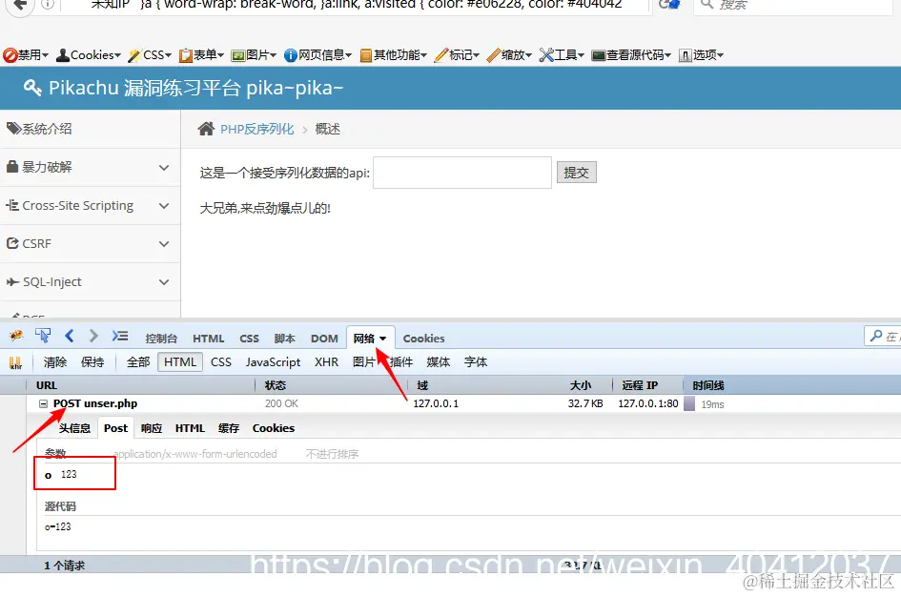Open the 响应 response tab of request
Image resolution: width=901 pixels, height=597 pixels.
152,428
